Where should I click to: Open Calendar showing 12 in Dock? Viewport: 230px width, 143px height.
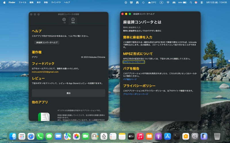pyautogui.click(x=104, y=136)
